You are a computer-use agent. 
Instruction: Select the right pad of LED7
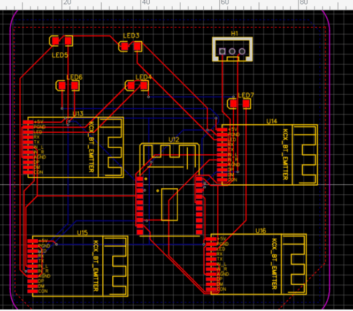(246, 103)
